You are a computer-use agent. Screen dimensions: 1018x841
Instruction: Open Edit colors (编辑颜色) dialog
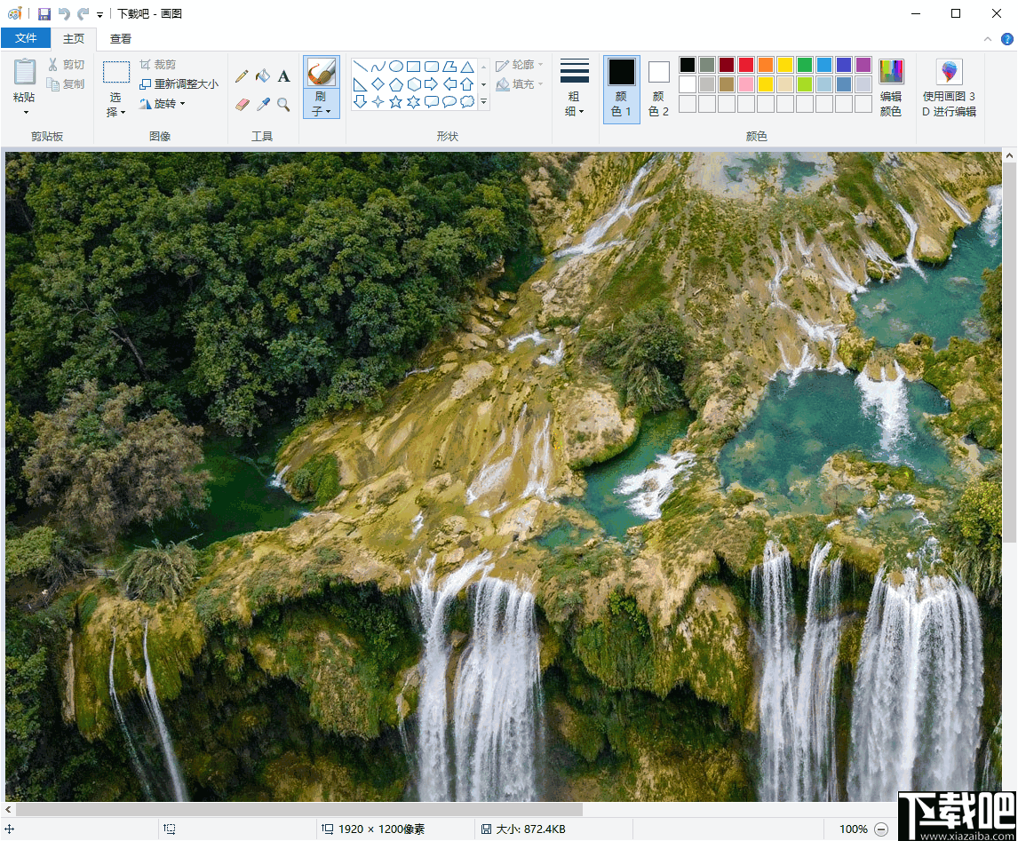891,88
